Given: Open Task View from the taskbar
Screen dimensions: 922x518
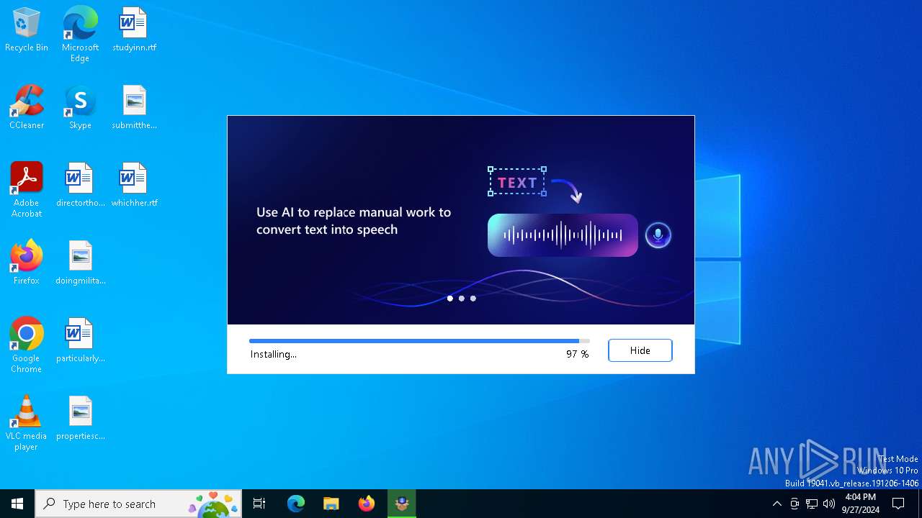Looking at the screenshot, I should click(x=259, y=504).
